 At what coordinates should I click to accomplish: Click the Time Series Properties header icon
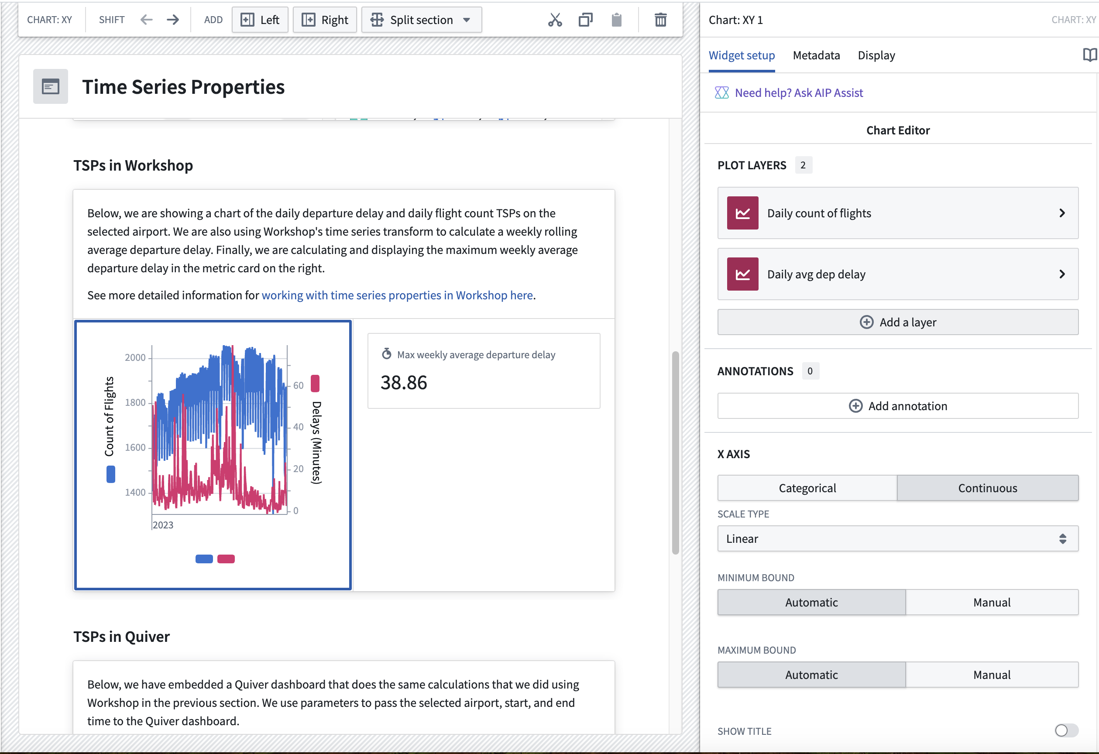(51, 86)
